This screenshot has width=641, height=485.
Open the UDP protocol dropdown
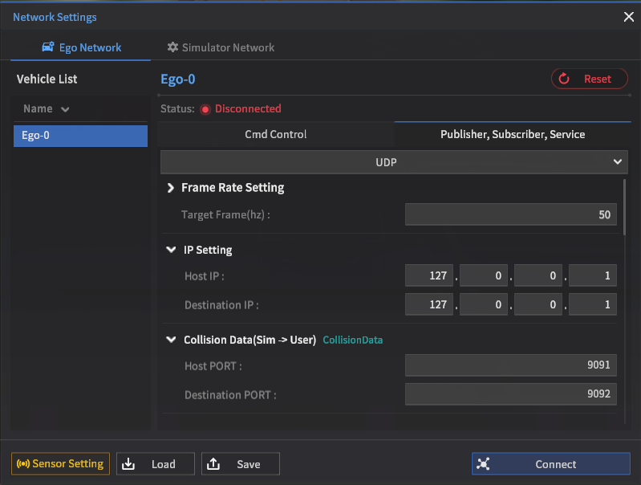point(394,162)
